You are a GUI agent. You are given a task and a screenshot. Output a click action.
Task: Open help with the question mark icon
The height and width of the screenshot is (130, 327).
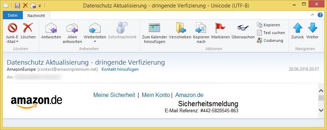[320, 15]
